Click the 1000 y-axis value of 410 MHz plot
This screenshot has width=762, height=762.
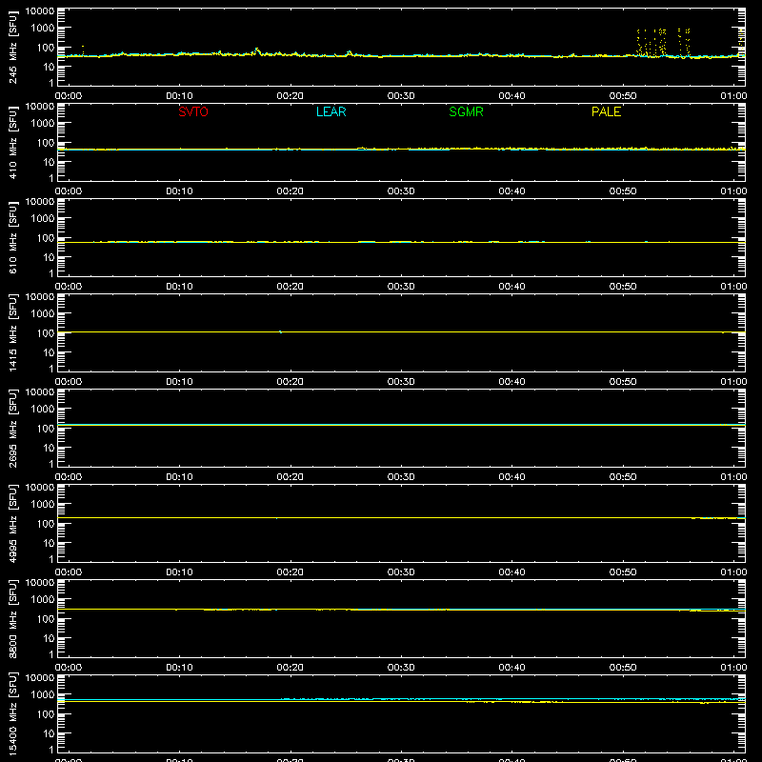pos(43,124)
